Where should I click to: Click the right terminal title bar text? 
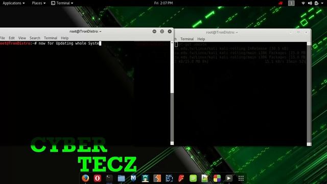click(x=222, y=32)
